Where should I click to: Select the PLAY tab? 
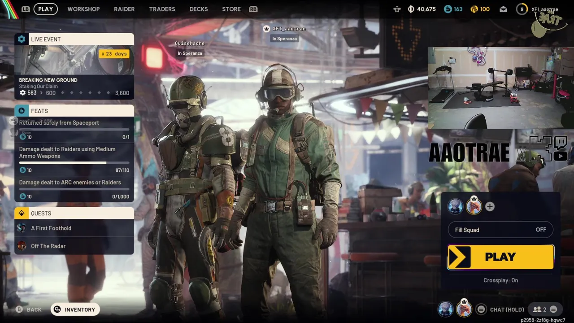pos(45,9)
